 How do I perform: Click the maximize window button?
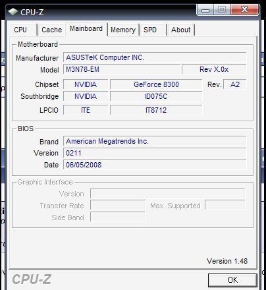coord(222,10)
